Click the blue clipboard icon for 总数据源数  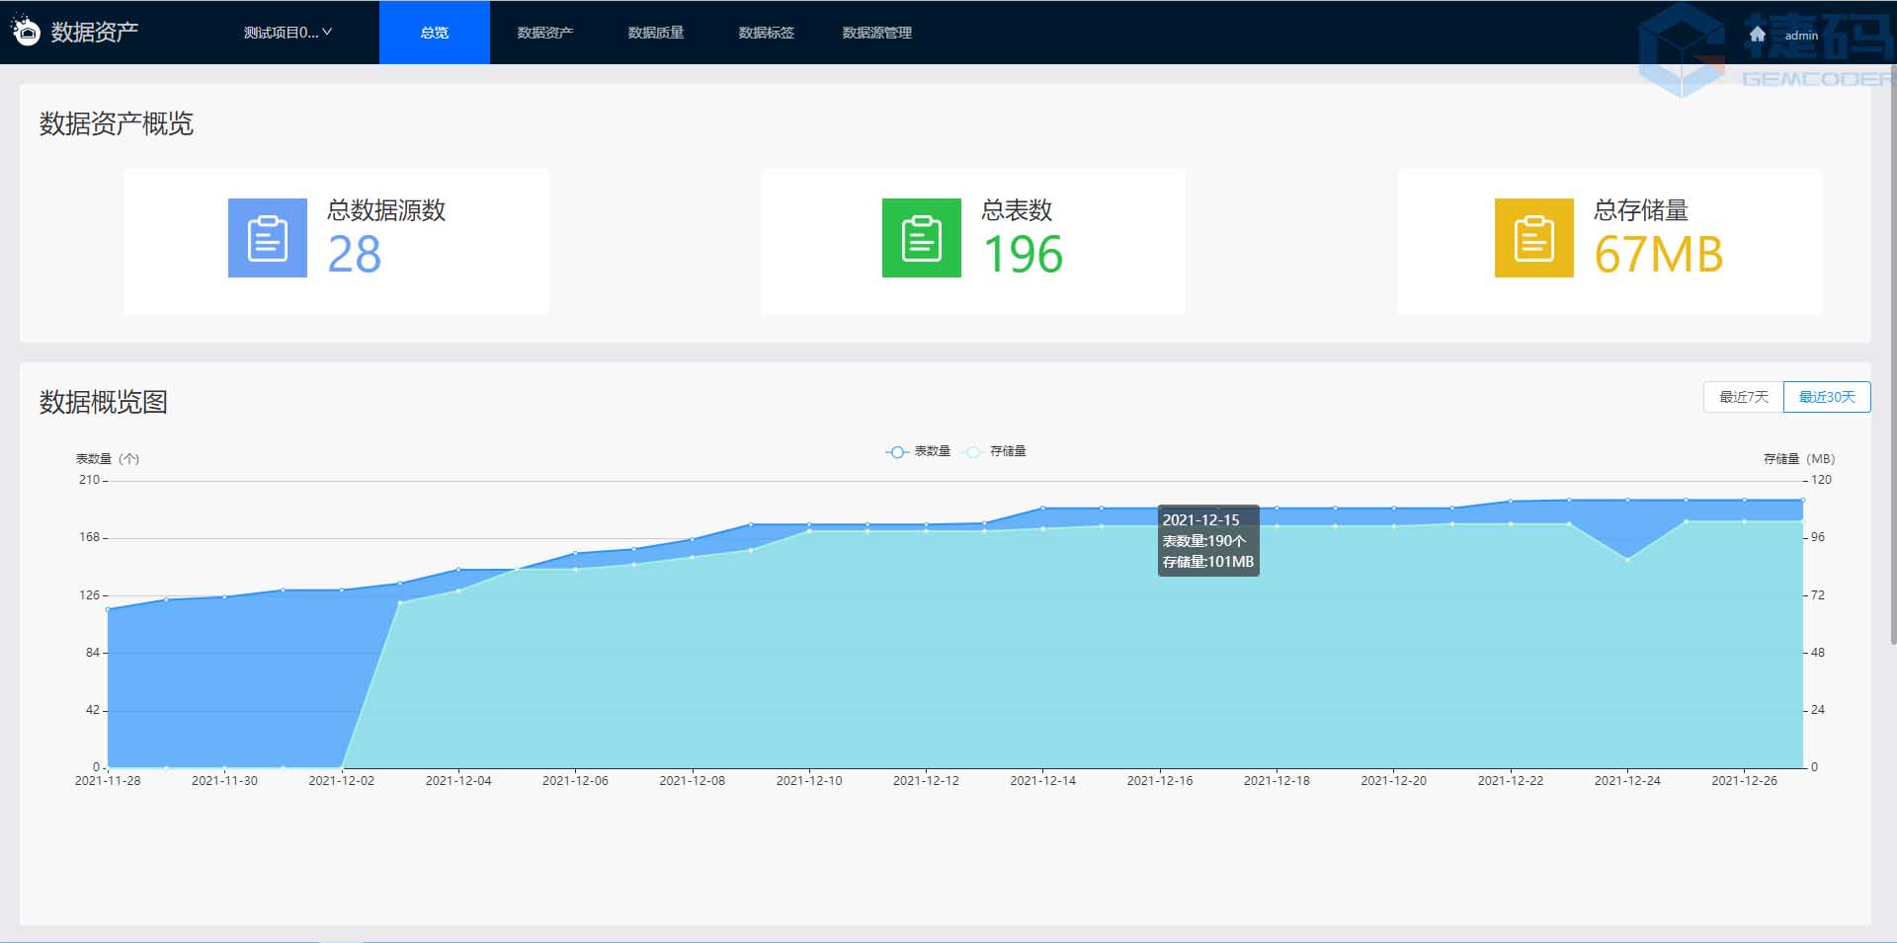click(268, 238)
